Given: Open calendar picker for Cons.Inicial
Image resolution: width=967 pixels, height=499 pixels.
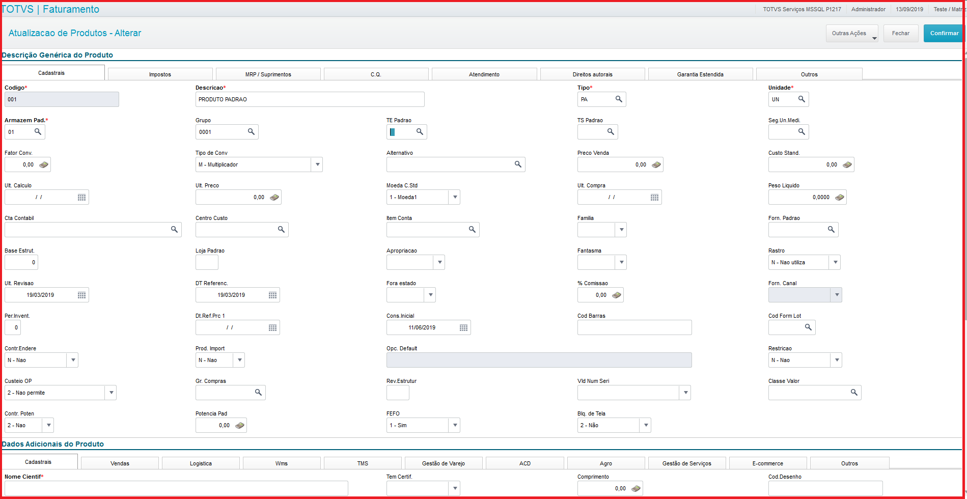Looking at the screenshot, I should coord(463,327).
